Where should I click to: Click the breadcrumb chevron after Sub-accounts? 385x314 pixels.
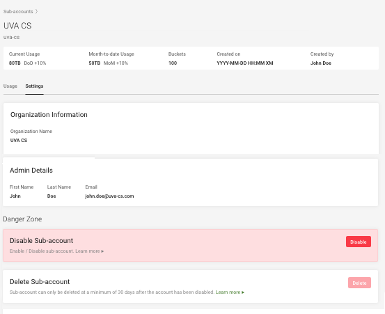point(36,11)
